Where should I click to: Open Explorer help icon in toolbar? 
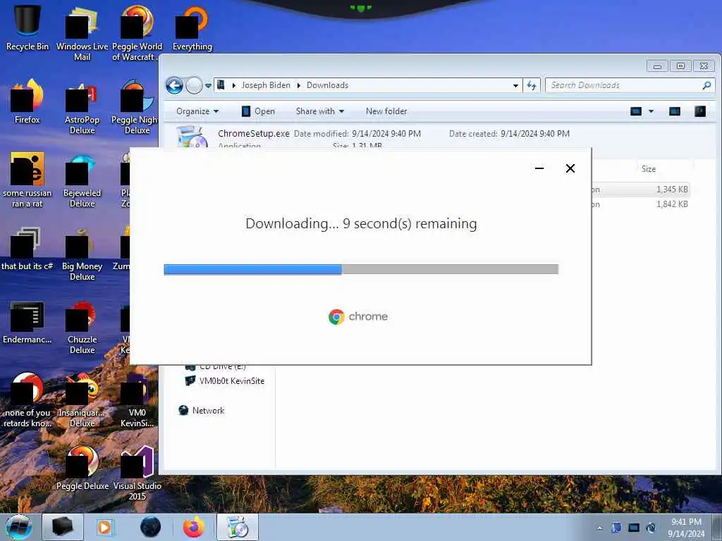(700, 111)
